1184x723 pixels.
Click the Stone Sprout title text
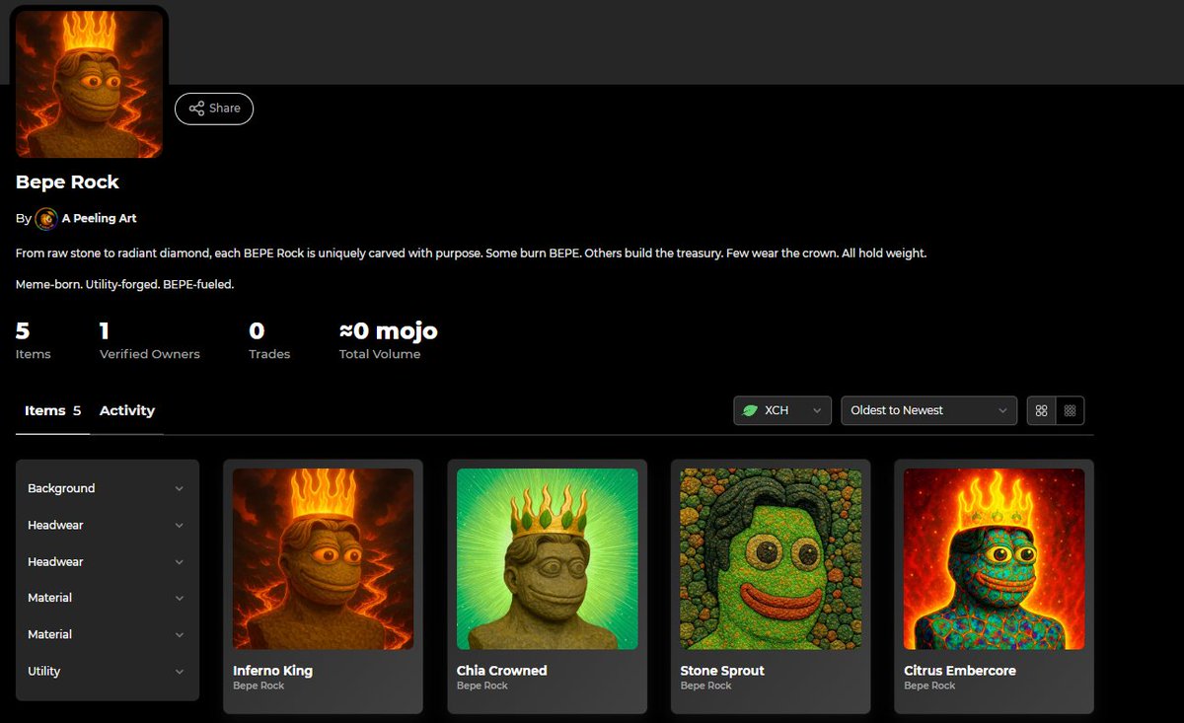click(722, 671)
